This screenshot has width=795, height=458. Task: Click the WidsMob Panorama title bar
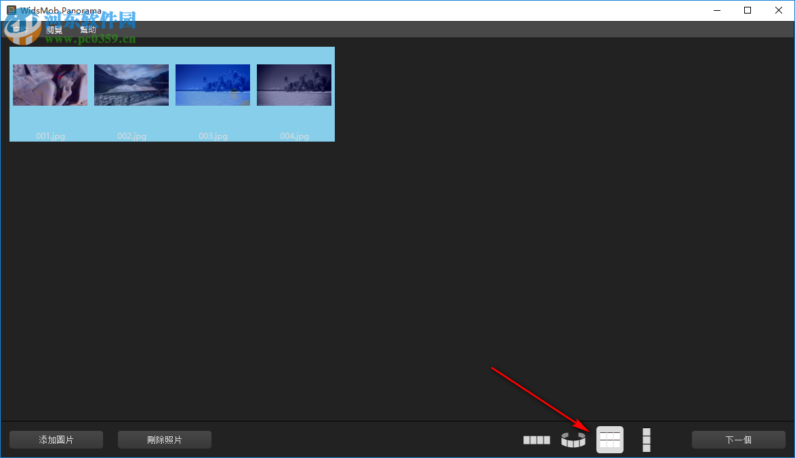(x=407, y=10)
